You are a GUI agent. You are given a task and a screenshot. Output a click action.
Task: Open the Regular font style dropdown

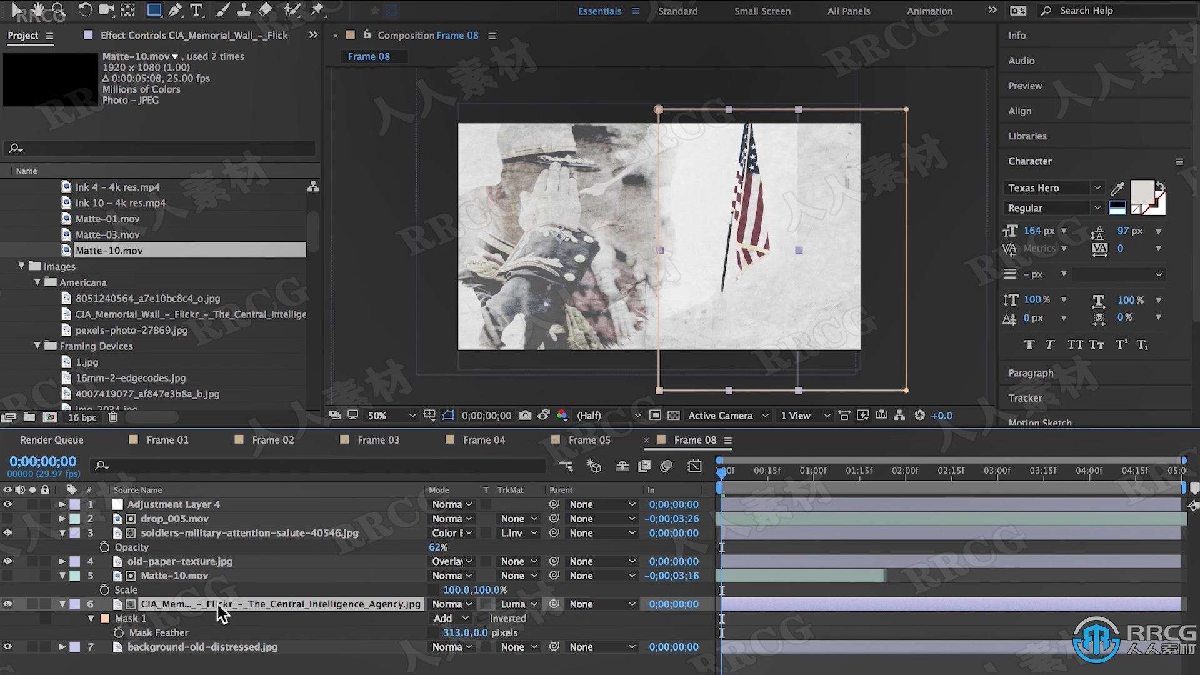pyautogui.click(x=1054, y=208)
